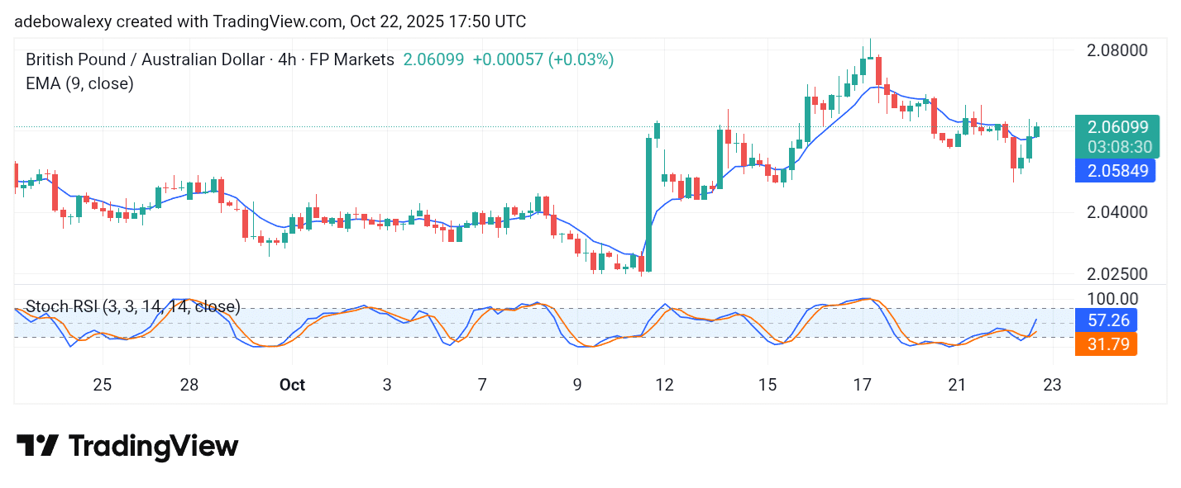The image size is (1181, 488).
Task: Click the 23 date marker on time axis
Action: pos(1053,385)
